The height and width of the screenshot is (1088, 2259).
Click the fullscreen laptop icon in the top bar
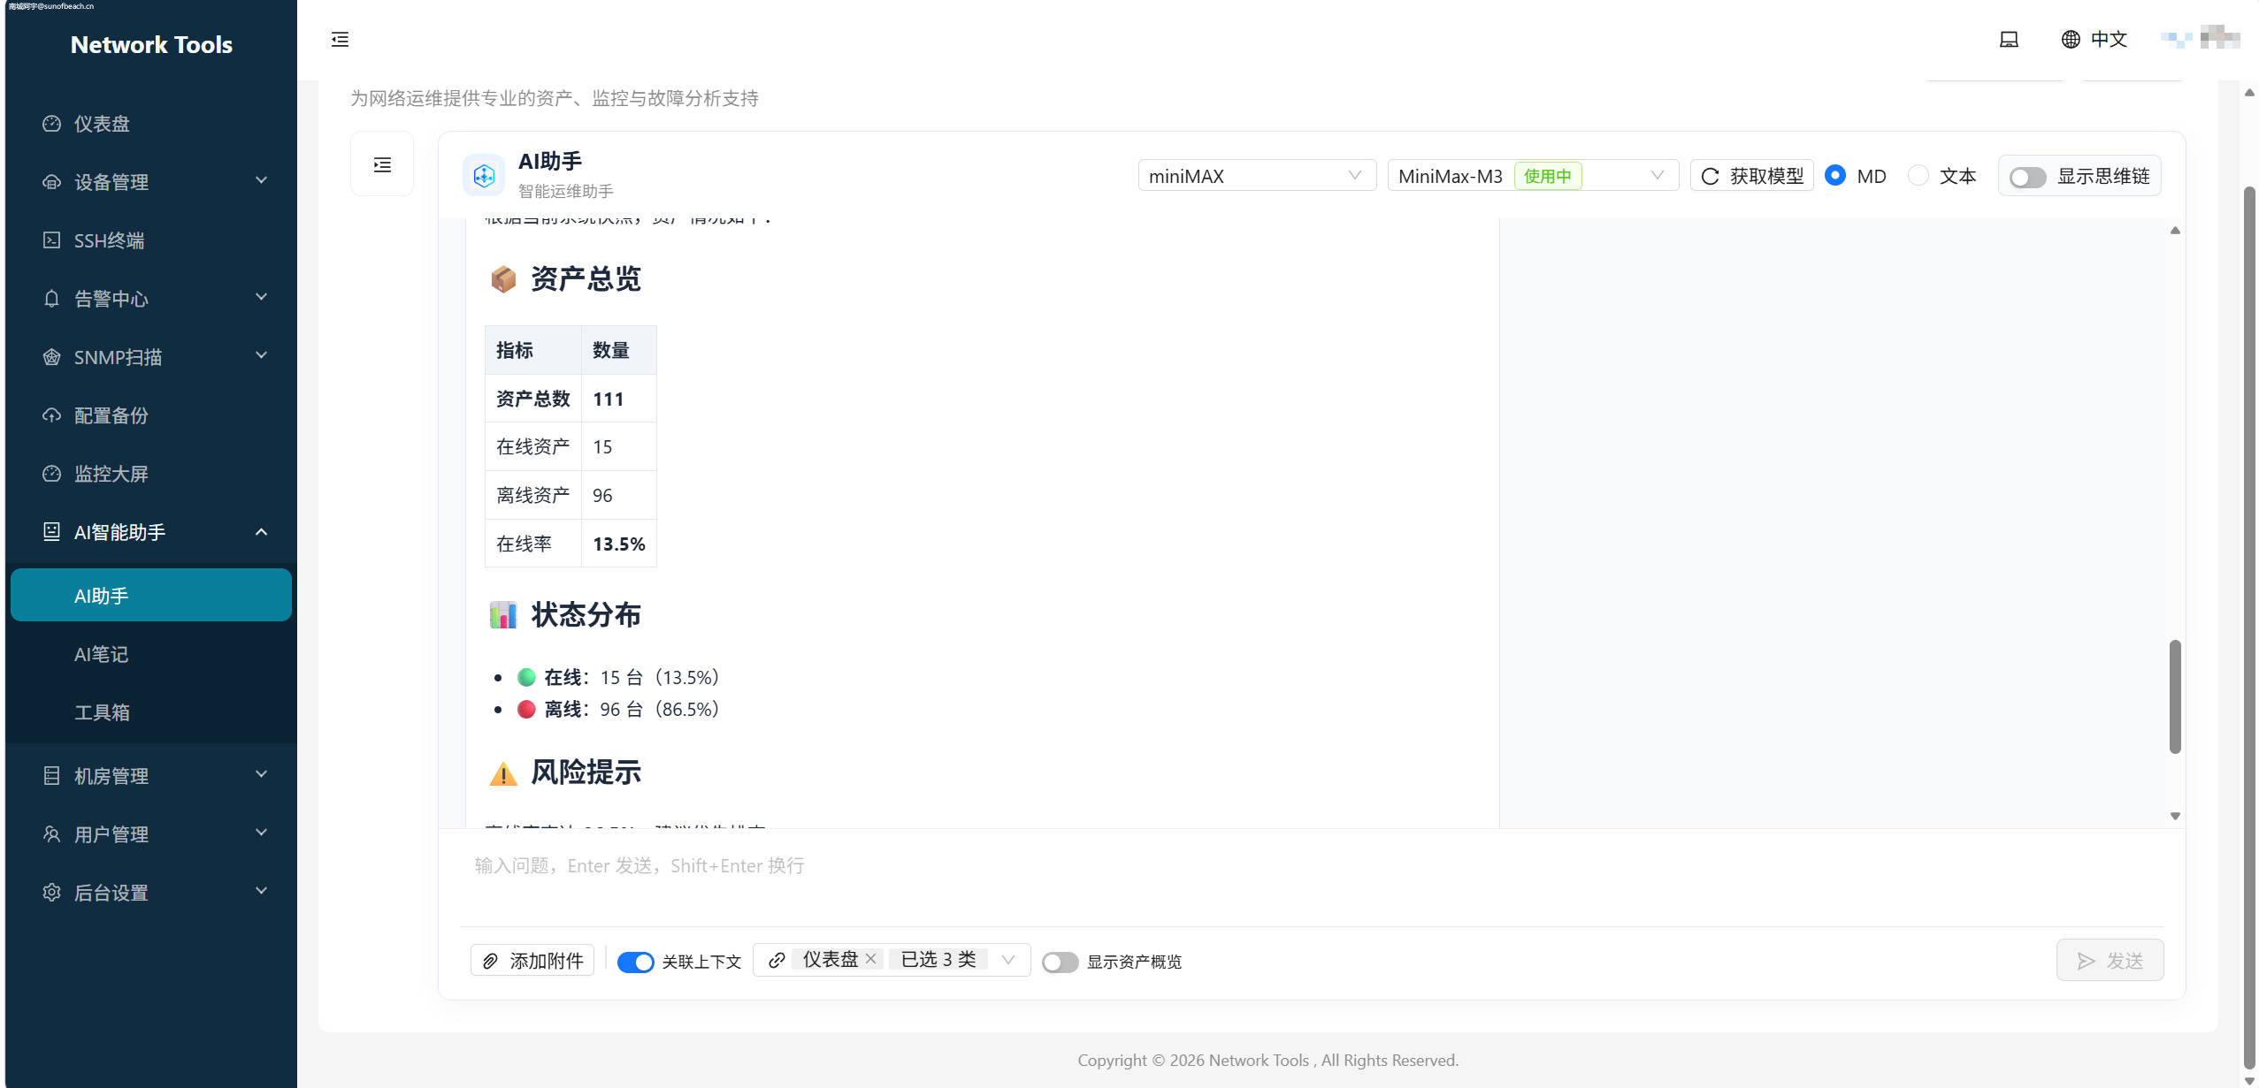(2009, 40)
